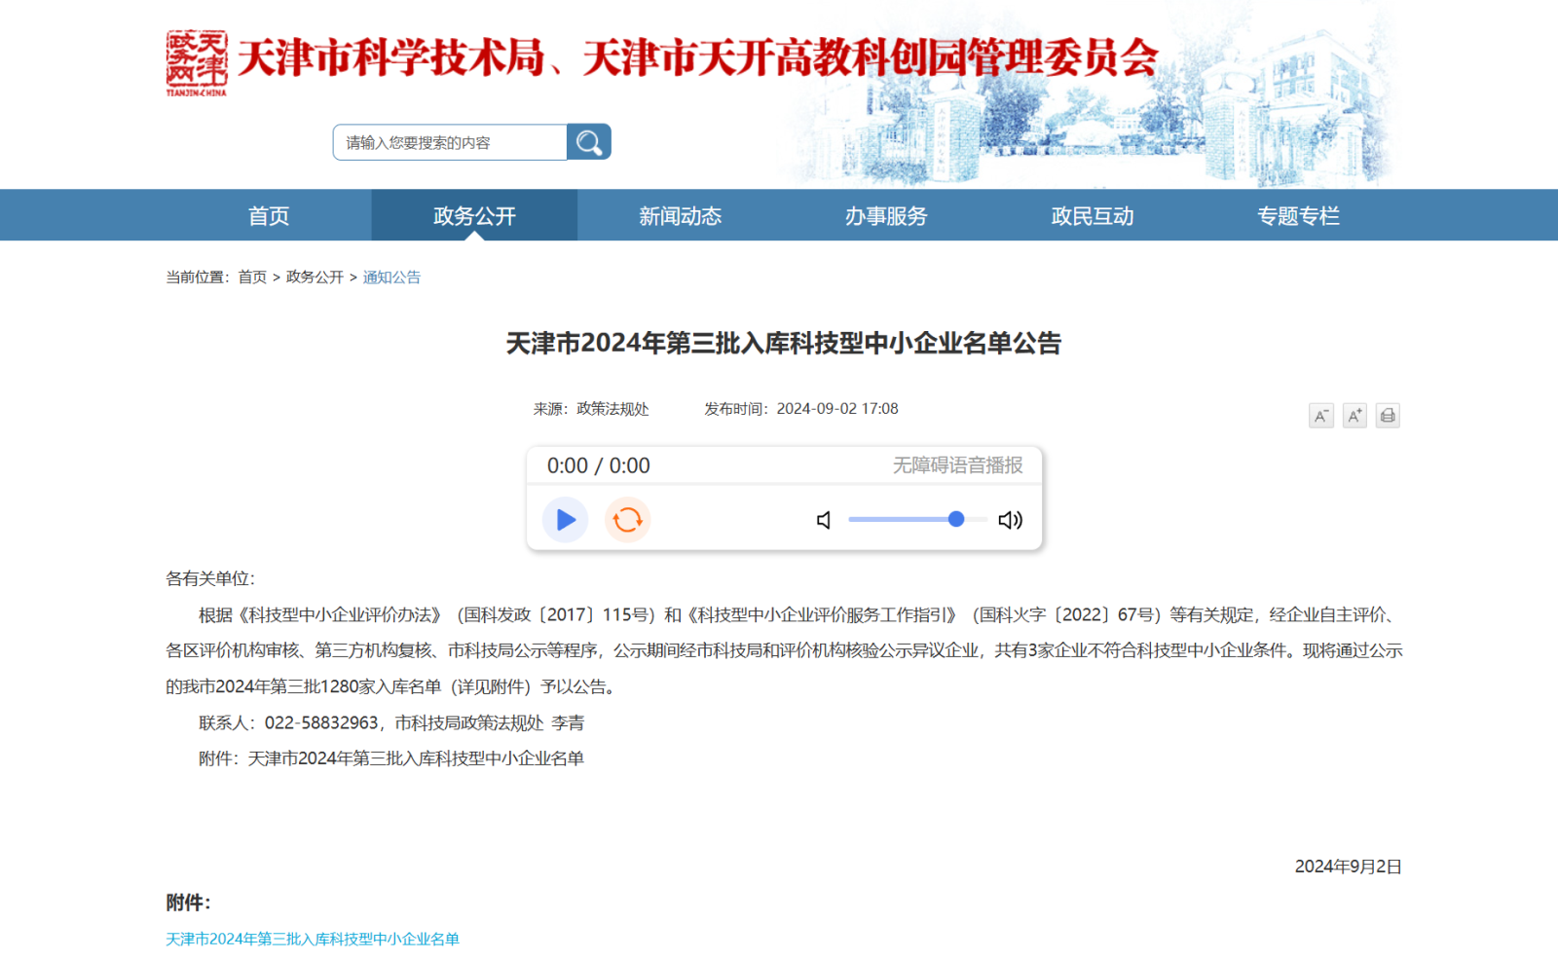The image size is (1558, 961).
Task: Click the audio volume slider
Action: (915, 520)
